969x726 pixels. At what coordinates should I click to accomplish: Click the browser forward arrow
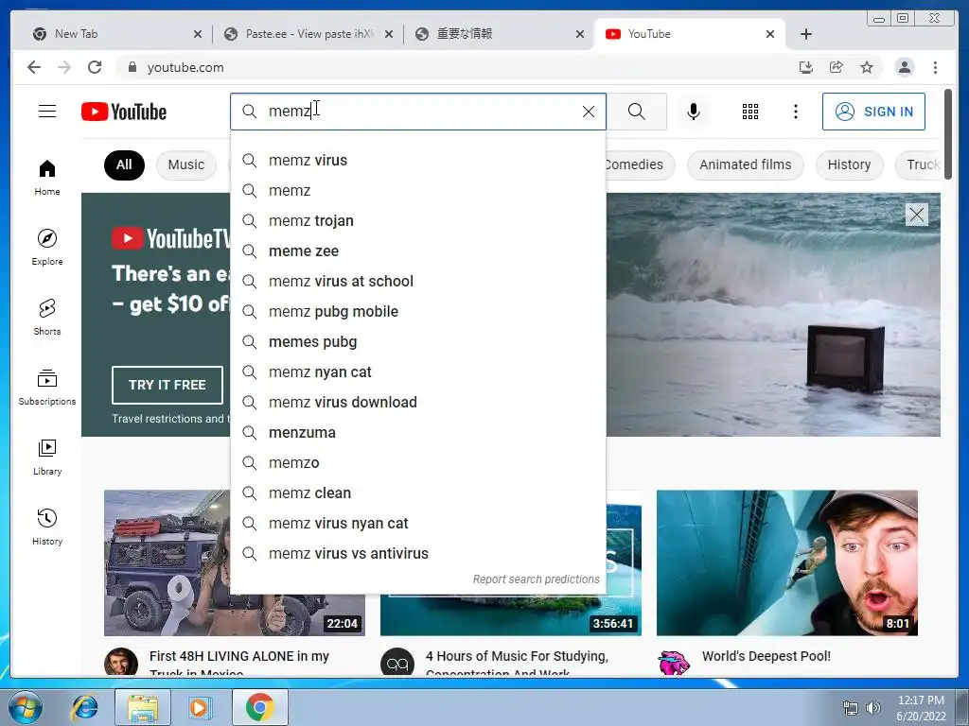pos(64,67)
